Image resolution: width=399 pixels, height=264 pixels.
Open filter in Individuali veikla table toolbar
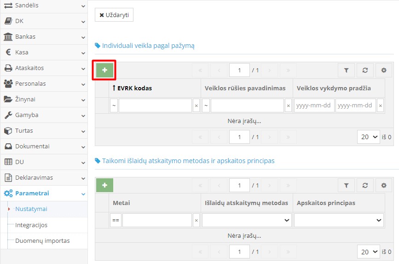pos(346,70)
